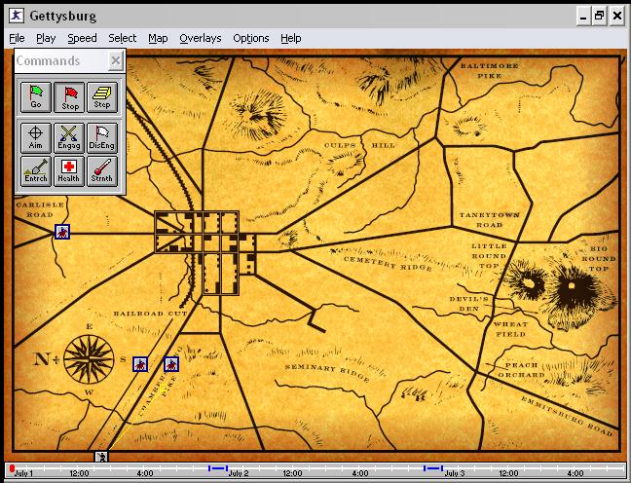The image size is (631, 483).
Task: Click the Go green flag button
Action: tap(36, 97)
